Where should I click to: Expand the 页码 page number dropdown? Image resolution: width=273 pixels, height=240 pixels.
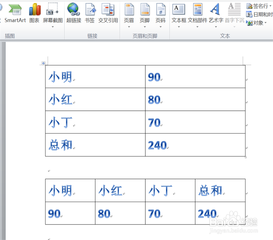[x=161, y=26]
